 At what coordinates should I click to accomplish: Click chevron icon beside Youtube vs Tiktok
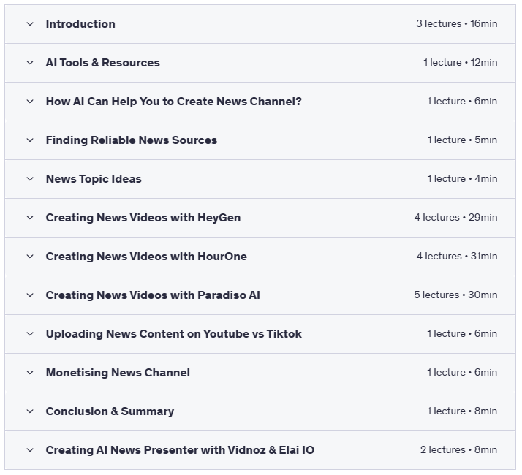[x=30, y=334]
